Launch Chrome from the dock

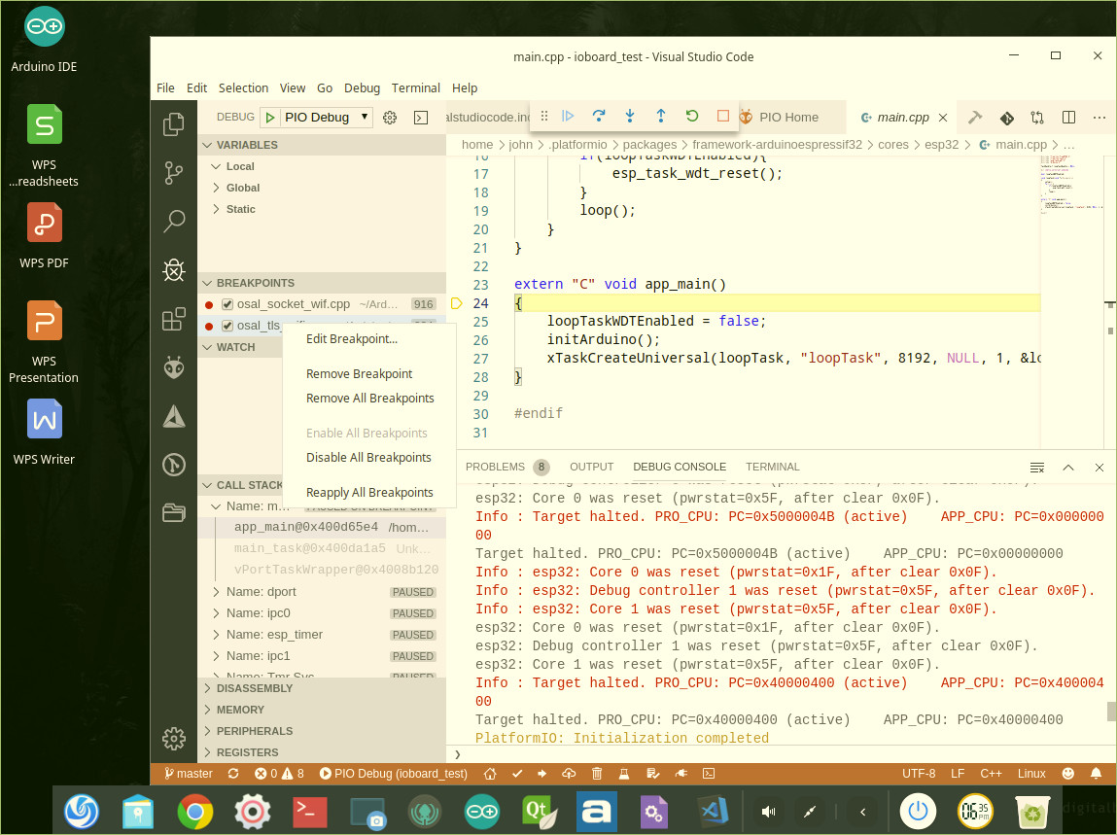pos(195,813)
